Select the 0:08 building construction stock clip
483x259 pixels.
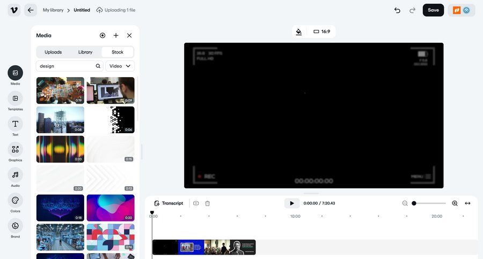click(60, 120)
